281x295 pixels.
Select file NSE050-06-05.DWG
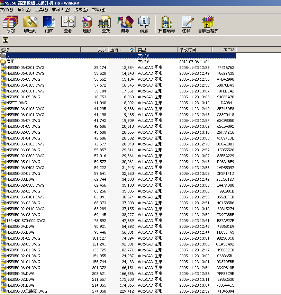[x=23, y=79]
